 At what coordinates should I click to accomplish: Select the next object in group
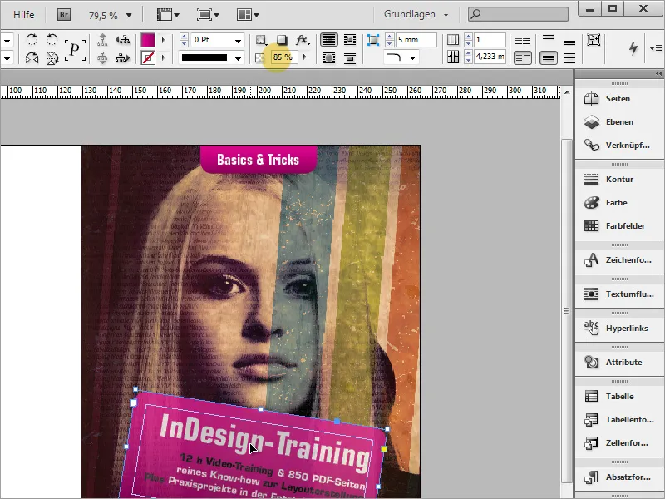(122, 57)
